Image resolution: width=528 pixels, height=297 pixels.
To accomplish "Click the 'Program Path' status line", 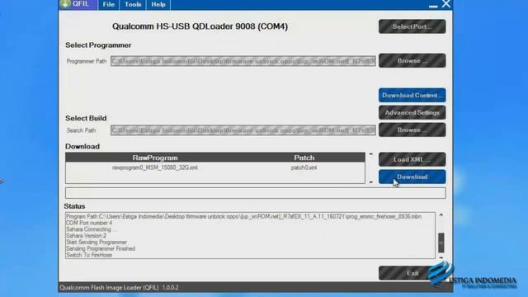I will [x=244, y=216].
